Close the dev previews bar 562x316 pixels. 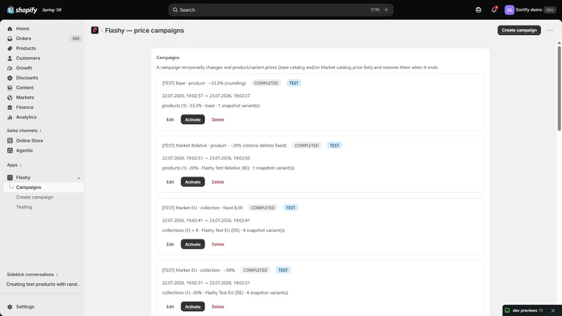553,310
